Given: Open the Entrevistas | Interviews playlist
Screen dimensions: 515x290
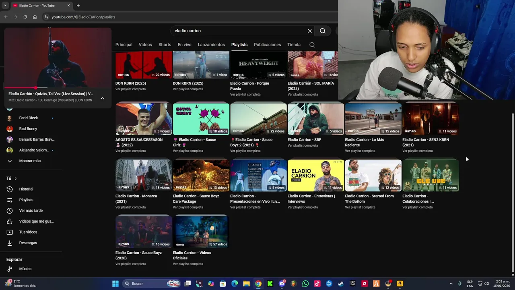Looking at the screenshot, I should click(x=316, y=175).
